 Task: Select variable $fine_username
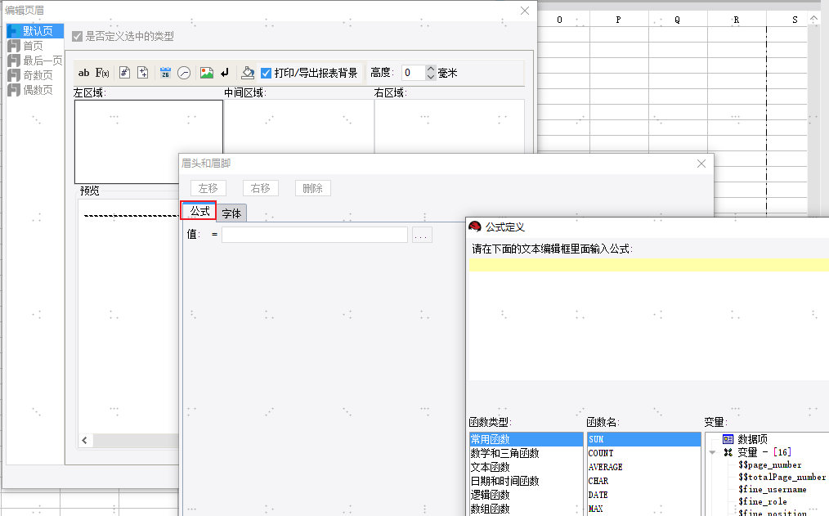click(773, 490)
